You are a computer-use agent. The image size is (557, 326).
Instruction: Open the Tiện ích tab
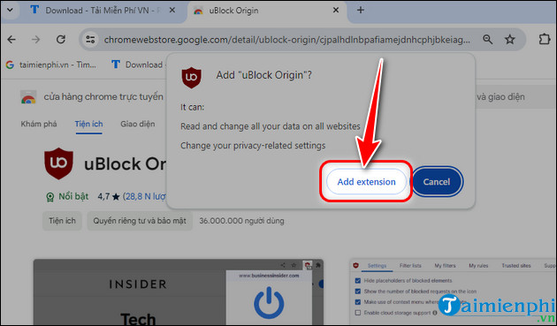pyautogui.click(x=88, y=124)
